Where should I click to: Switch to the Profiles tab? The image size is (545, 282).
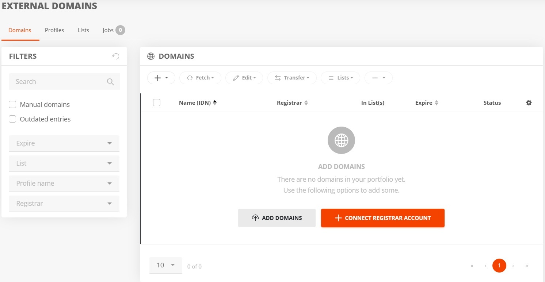(54, 30)
